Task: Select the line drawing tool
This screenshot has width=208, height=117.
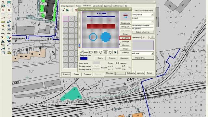Action: tap(86, 52)
